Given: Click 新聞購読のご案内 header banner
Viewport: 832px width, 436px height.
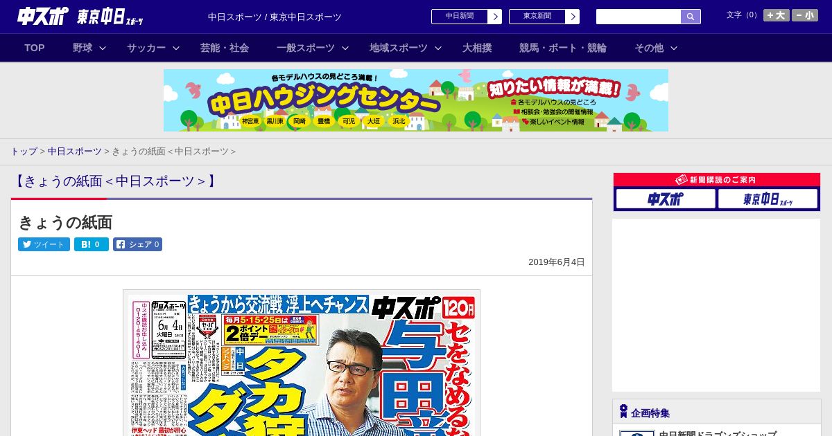Looking at the screenshot, I should tap(717, 180).
